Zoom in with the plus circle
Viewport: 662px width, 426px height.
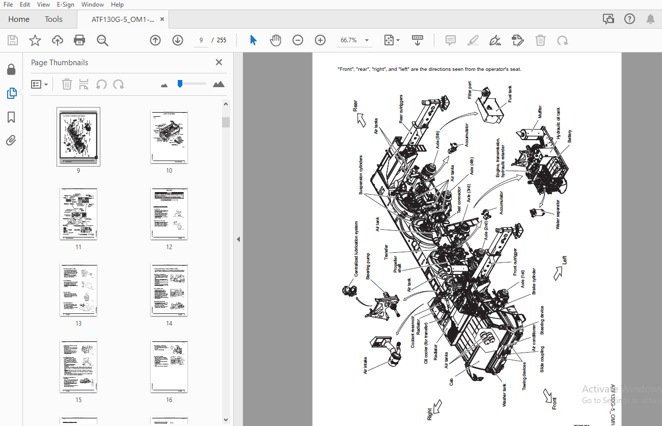[x=320, y=40]
